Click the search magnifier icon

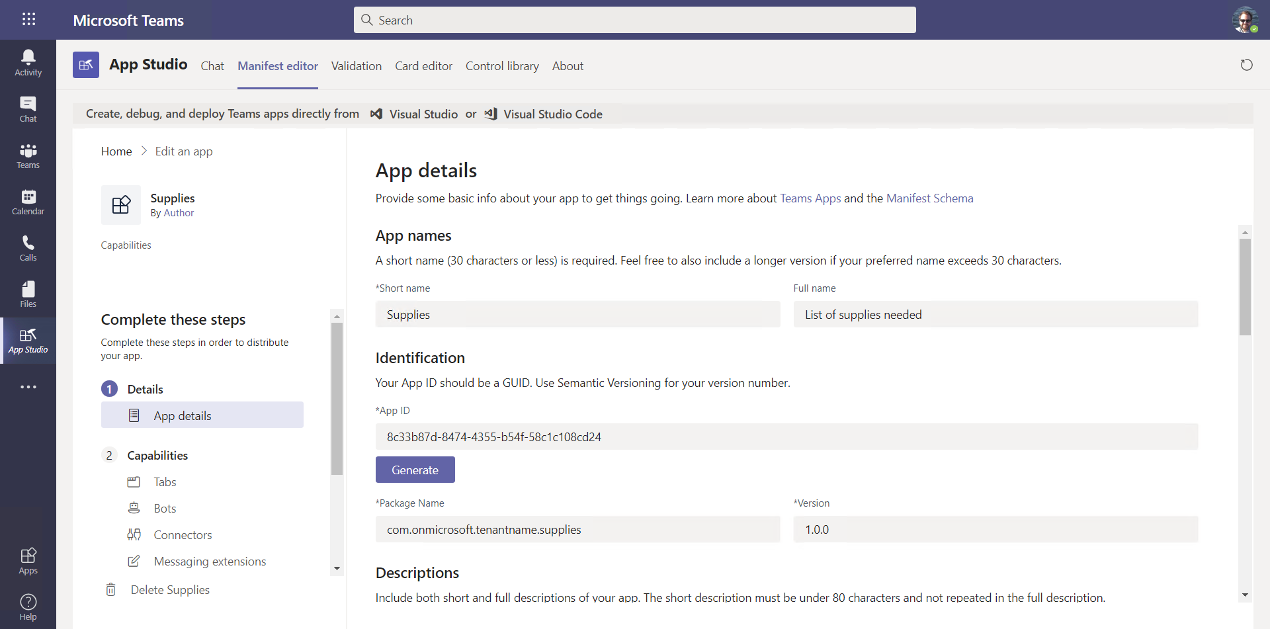[367, 20]
